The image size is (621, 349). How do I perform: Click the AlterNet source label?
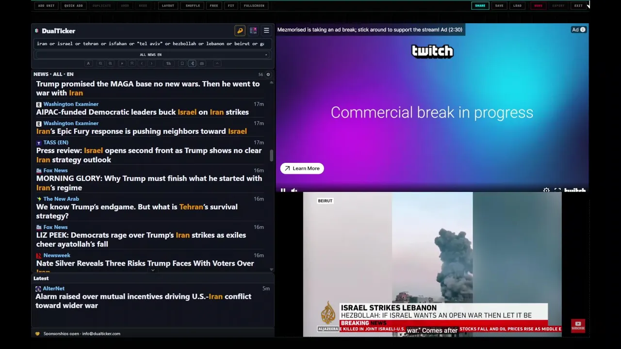(54, 288)
